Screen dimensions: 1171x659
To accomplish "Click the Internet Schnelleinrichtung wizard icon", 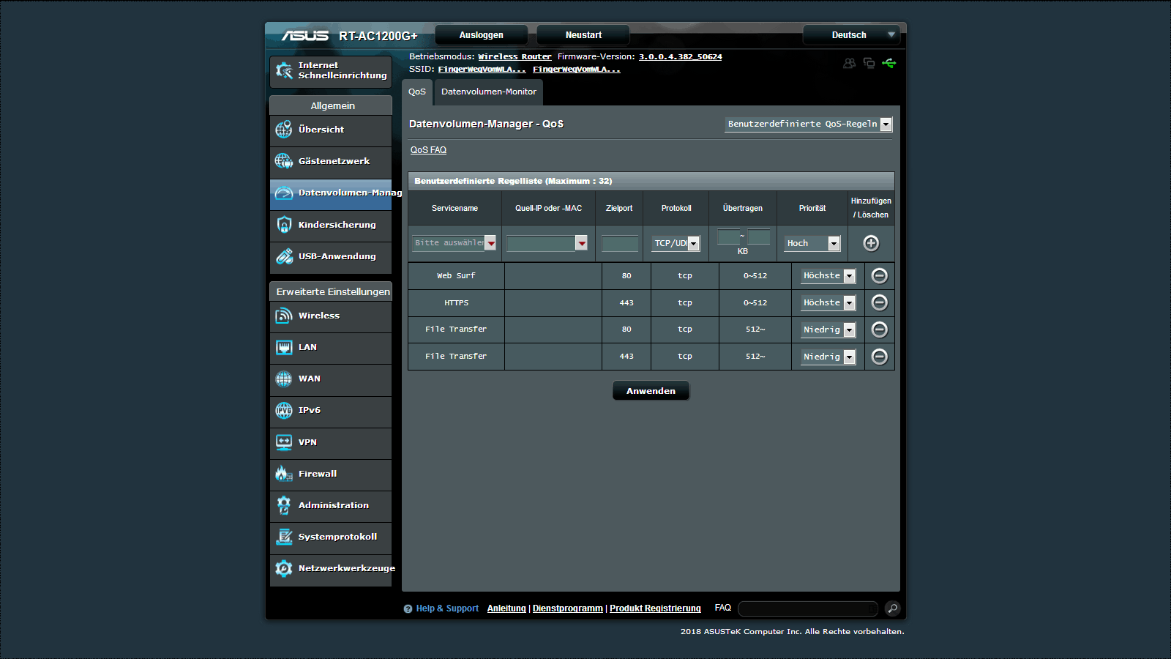I will coord(284,71).
